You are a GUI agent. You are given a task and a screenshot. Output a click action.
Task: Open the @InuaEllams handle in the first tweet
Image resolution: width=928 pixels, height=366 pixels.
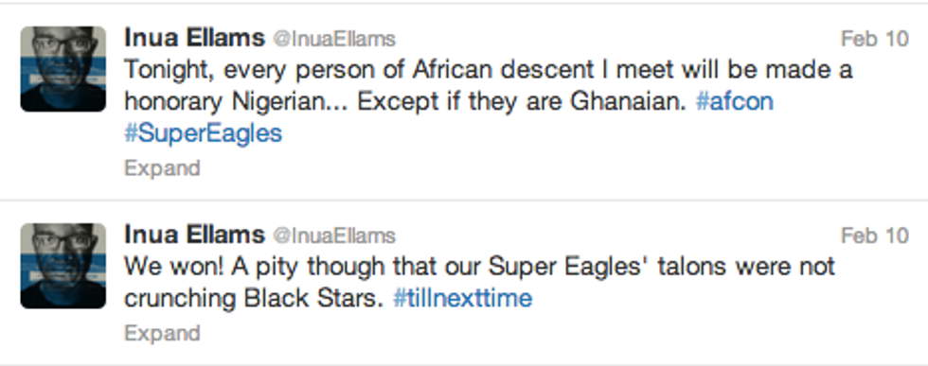click(333, 39)
